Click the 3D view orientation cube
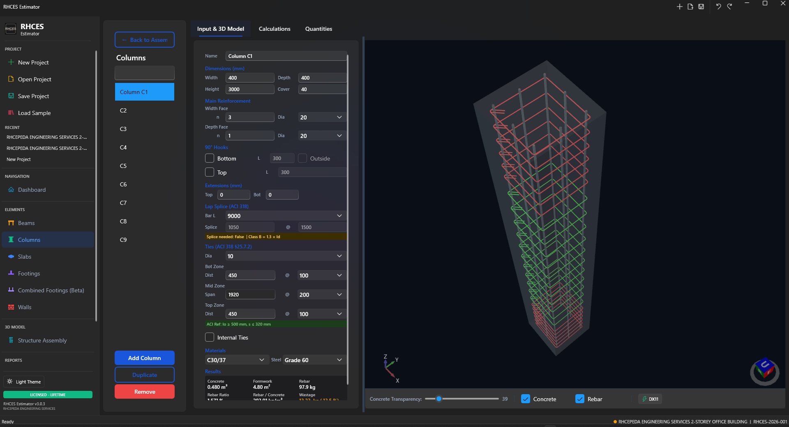 pos(765,372)
